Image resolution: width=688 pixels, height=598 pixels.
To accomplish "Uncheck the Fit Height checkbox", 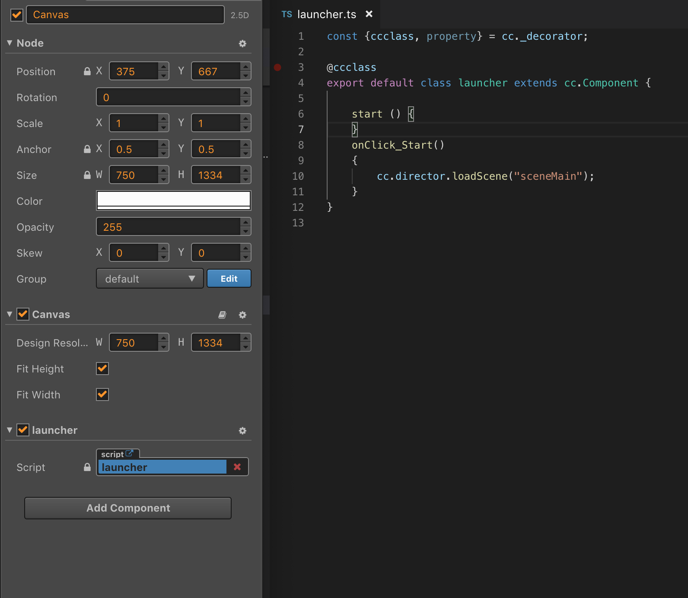I will click(x=102, y=369).
